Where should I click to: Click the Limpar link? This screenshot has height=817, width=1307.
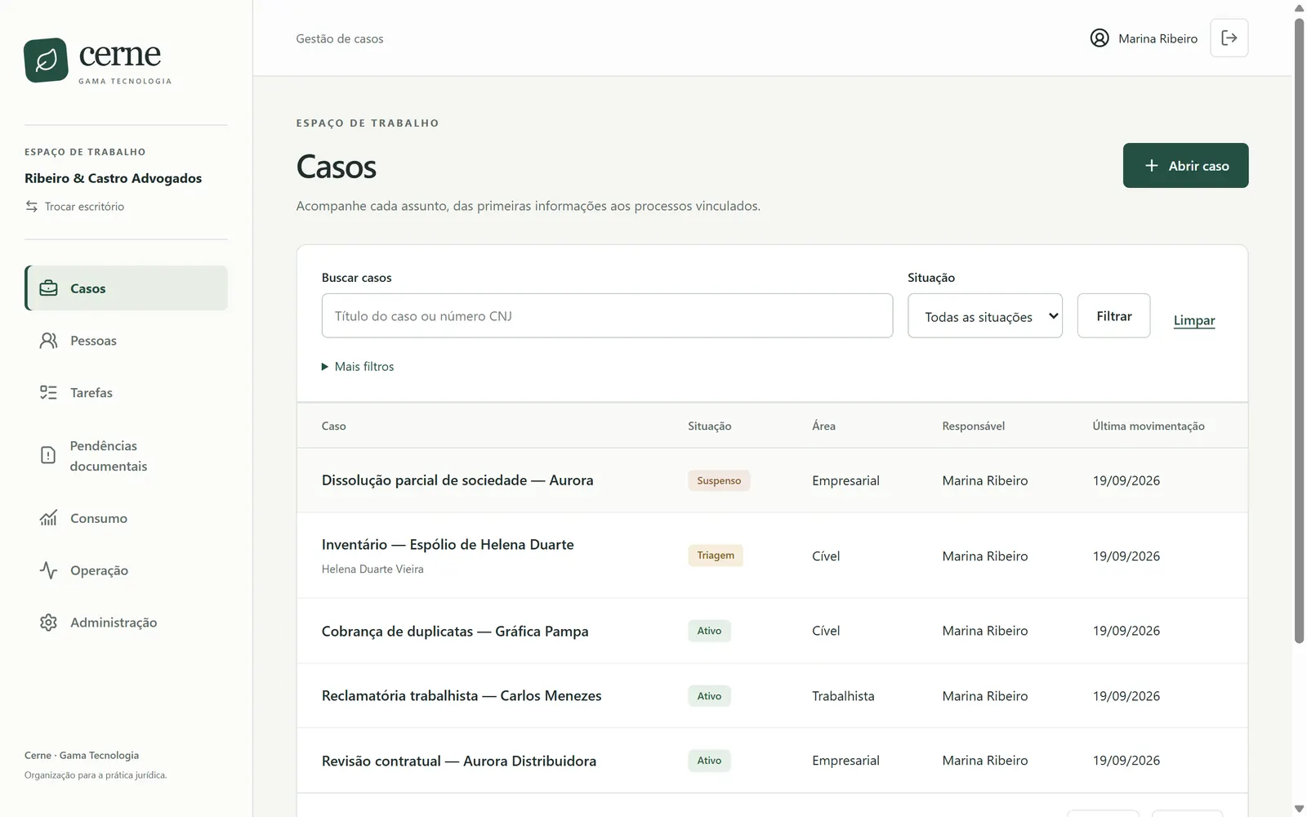point(1194,320)
